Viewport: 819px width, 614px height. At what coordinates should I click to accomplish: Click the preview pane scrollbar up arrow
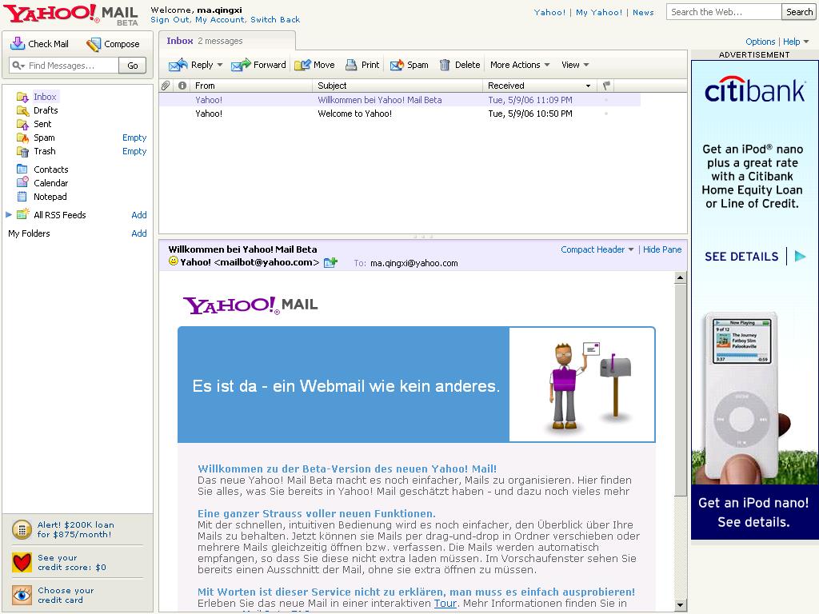click(x=680, y=277)
